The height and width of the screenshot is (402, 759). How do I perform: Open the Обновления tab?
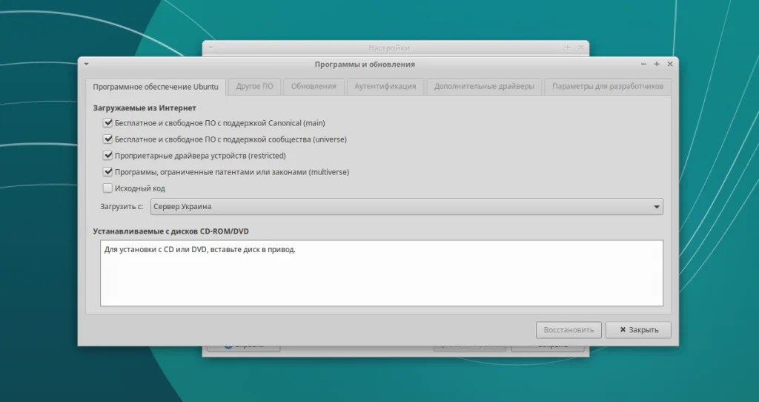pos(314,87)
